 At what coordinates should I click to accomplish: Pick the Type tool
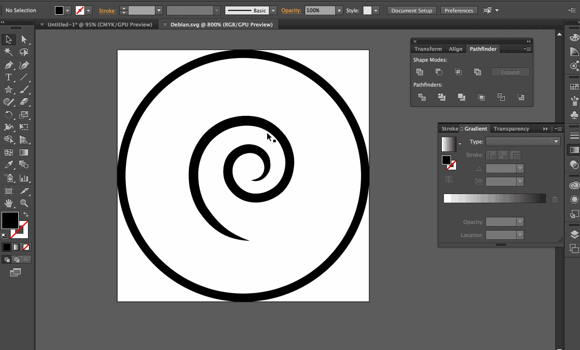click(x=9, y=77)
